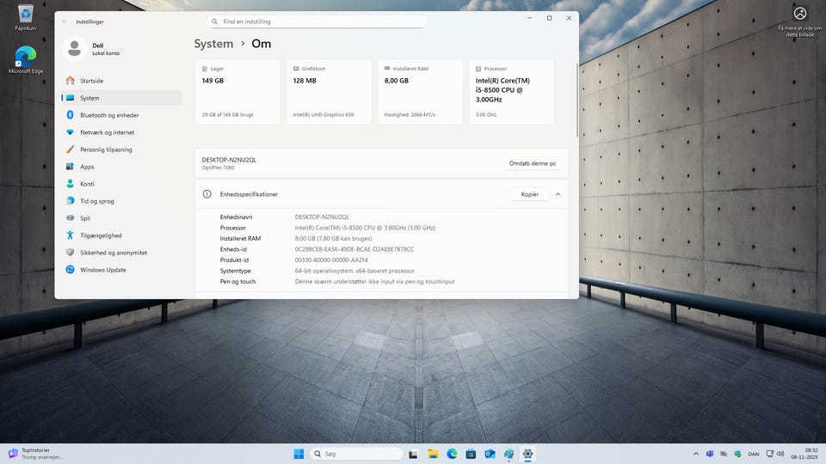
Task: Click the System breadcrumb link
Action: 213,44
